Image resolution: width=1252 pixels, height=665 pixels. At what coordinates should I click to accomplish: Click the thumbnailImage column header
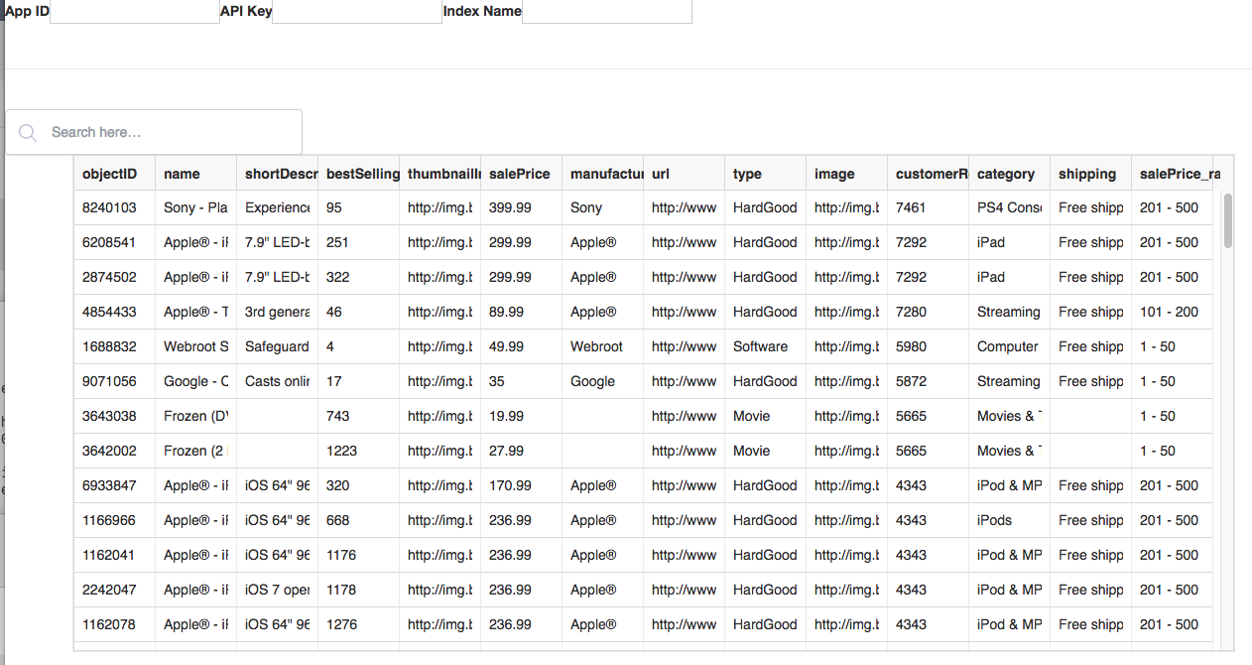click(439, 174)
